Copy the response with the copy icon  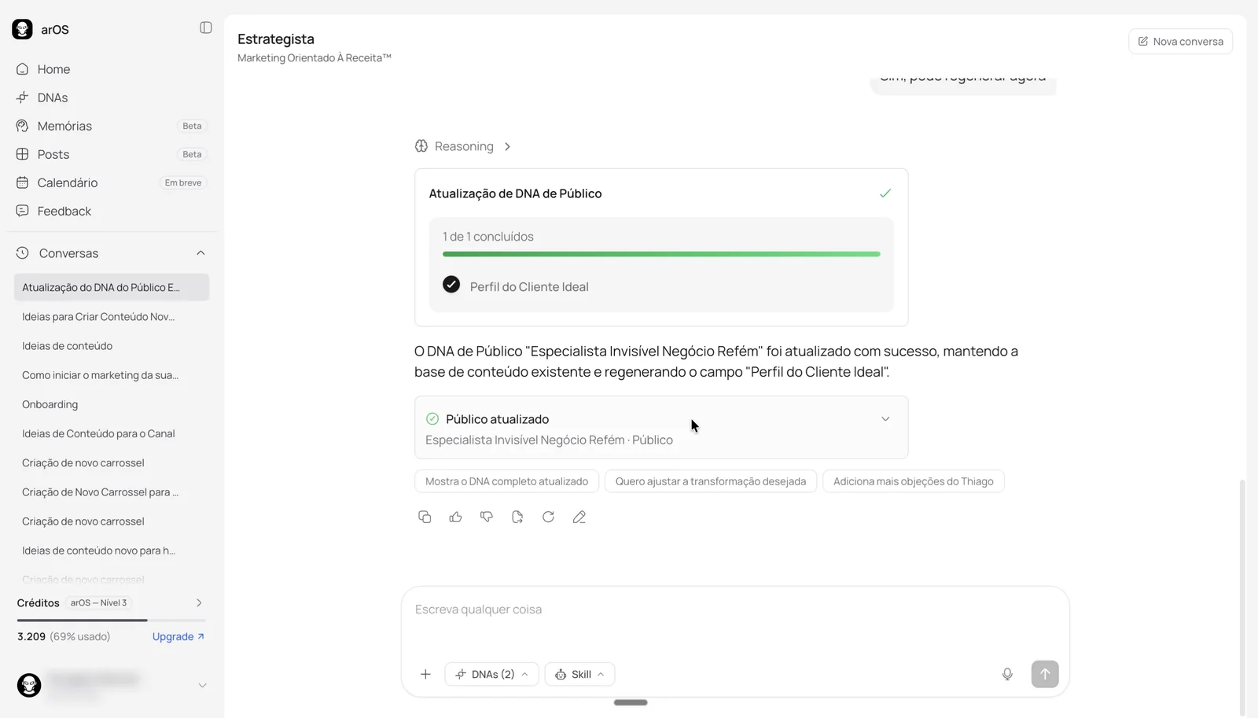pos(425,517)
